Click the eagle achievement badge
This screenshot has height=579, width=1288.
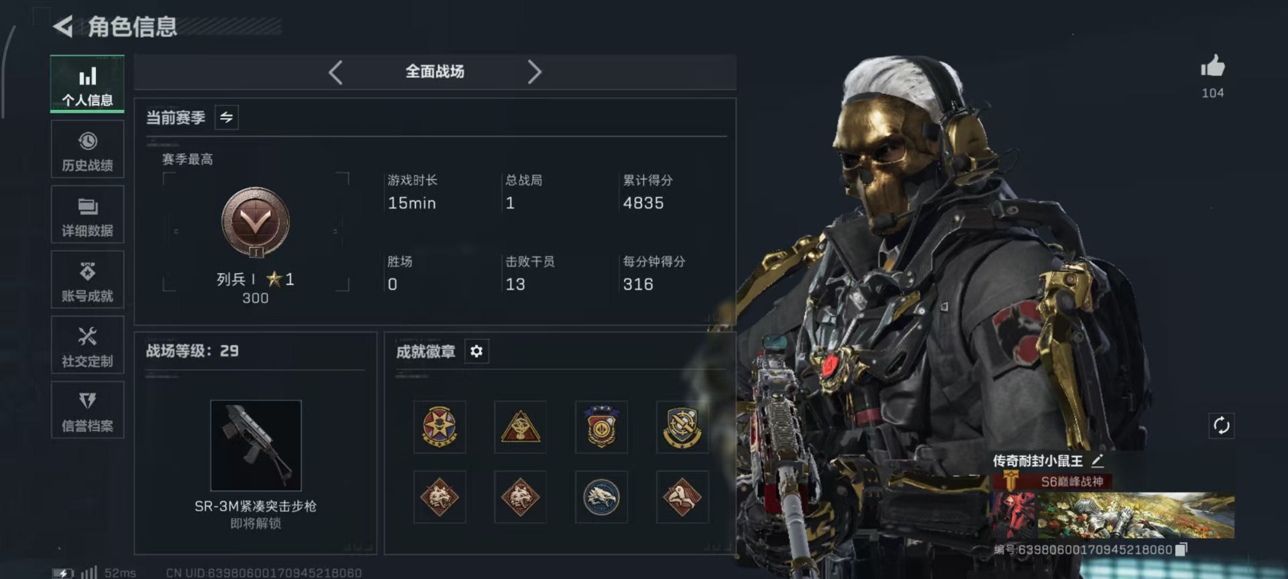pos(601,497)
